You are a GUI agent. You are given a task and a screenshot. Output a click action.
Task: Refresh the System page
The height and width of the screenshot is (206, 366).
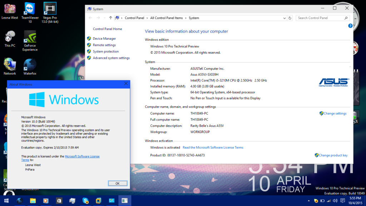[x=290, y=18]
